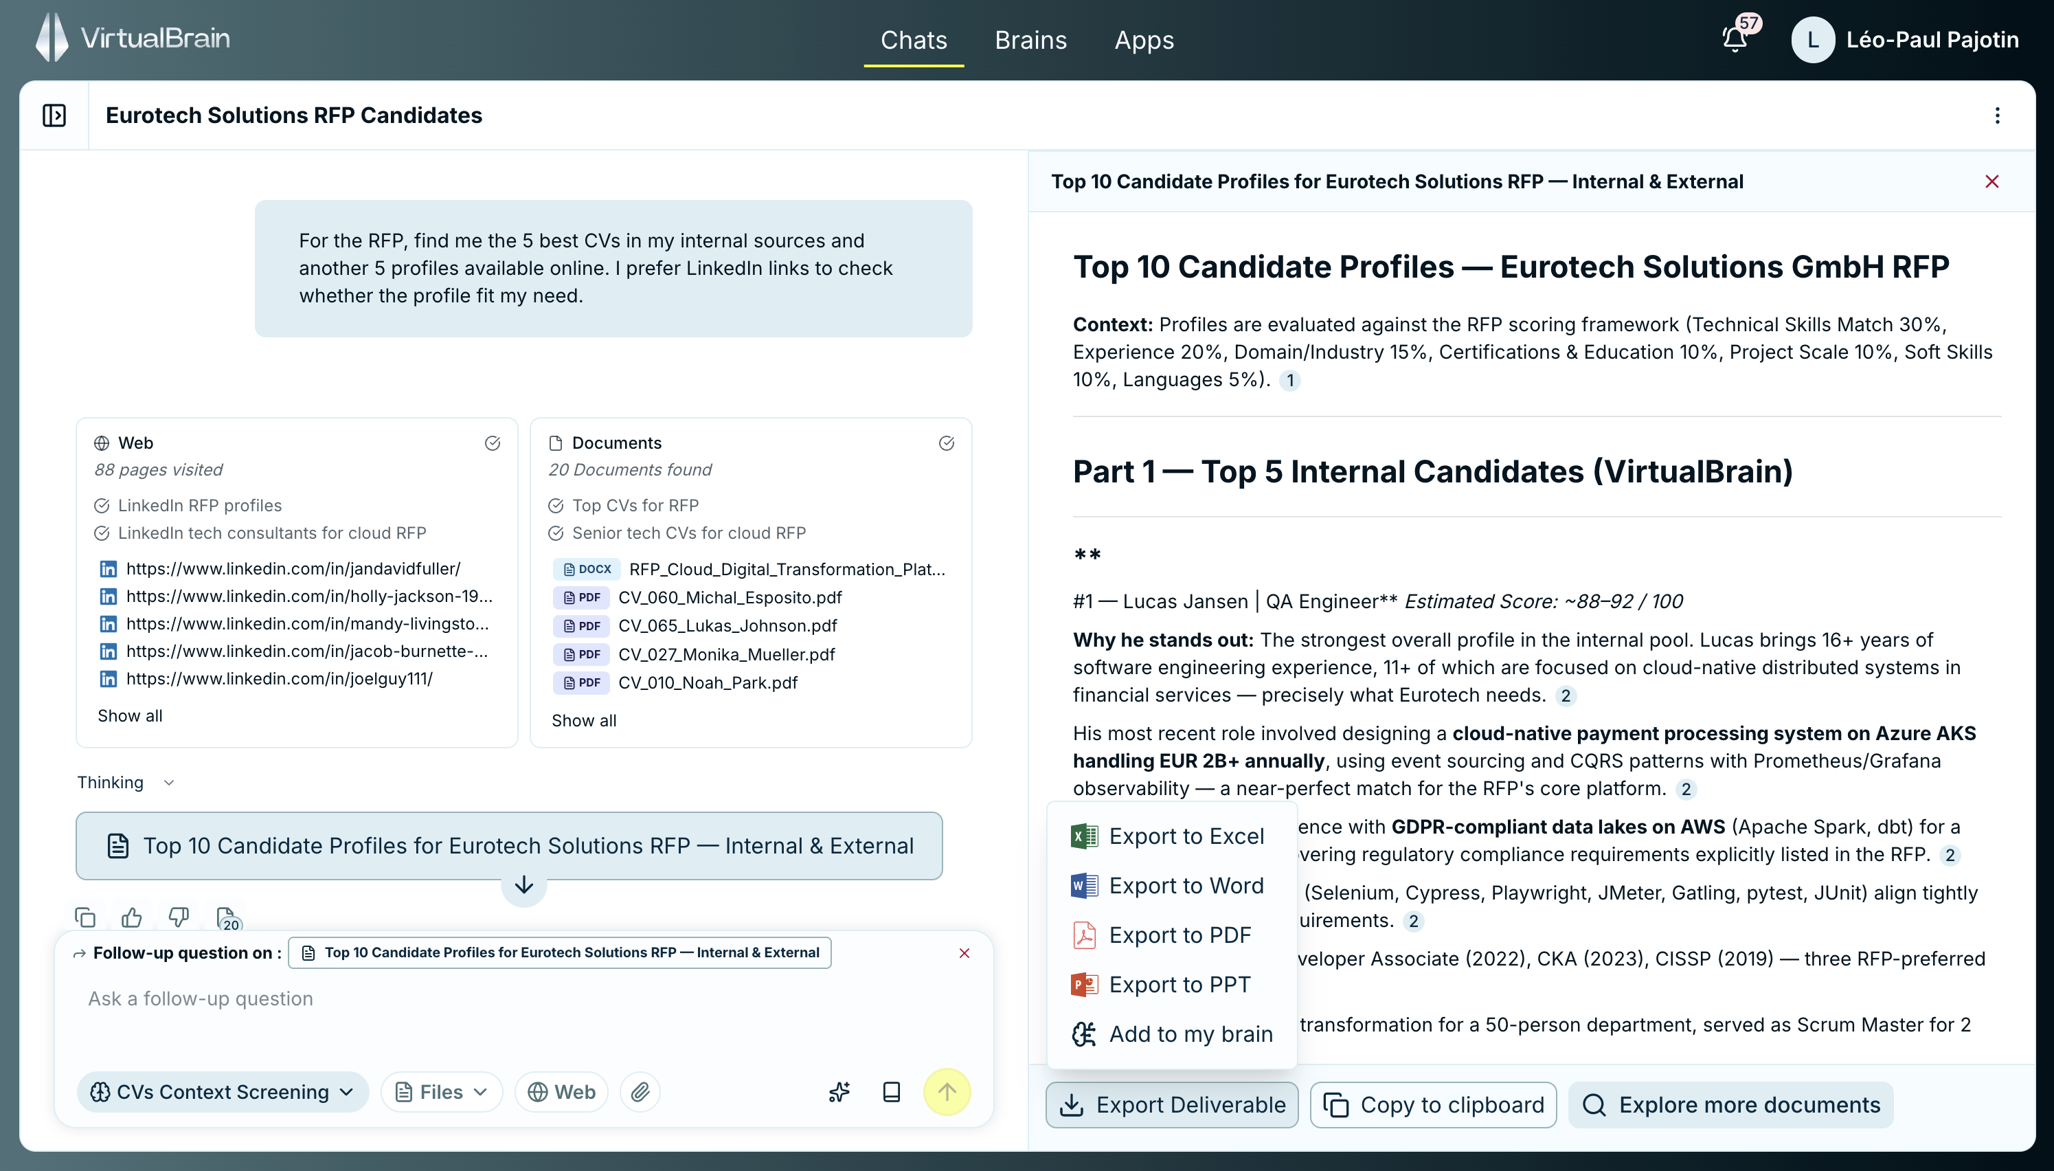
Task: Open CV_027_Monika_Mueller.pdf
Action: (x=694, y=655)
